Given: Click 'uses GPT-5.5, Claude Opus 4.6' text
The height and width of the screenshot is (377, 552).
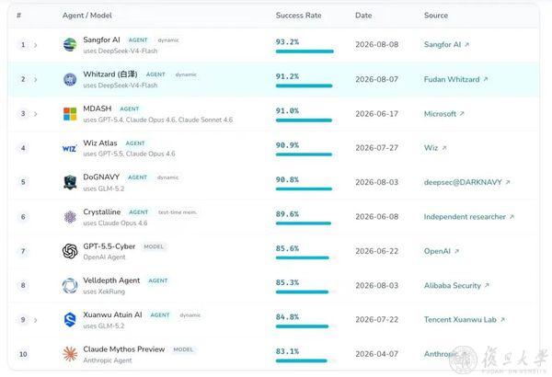Looking at the screenshot, I should click(129, 154).
